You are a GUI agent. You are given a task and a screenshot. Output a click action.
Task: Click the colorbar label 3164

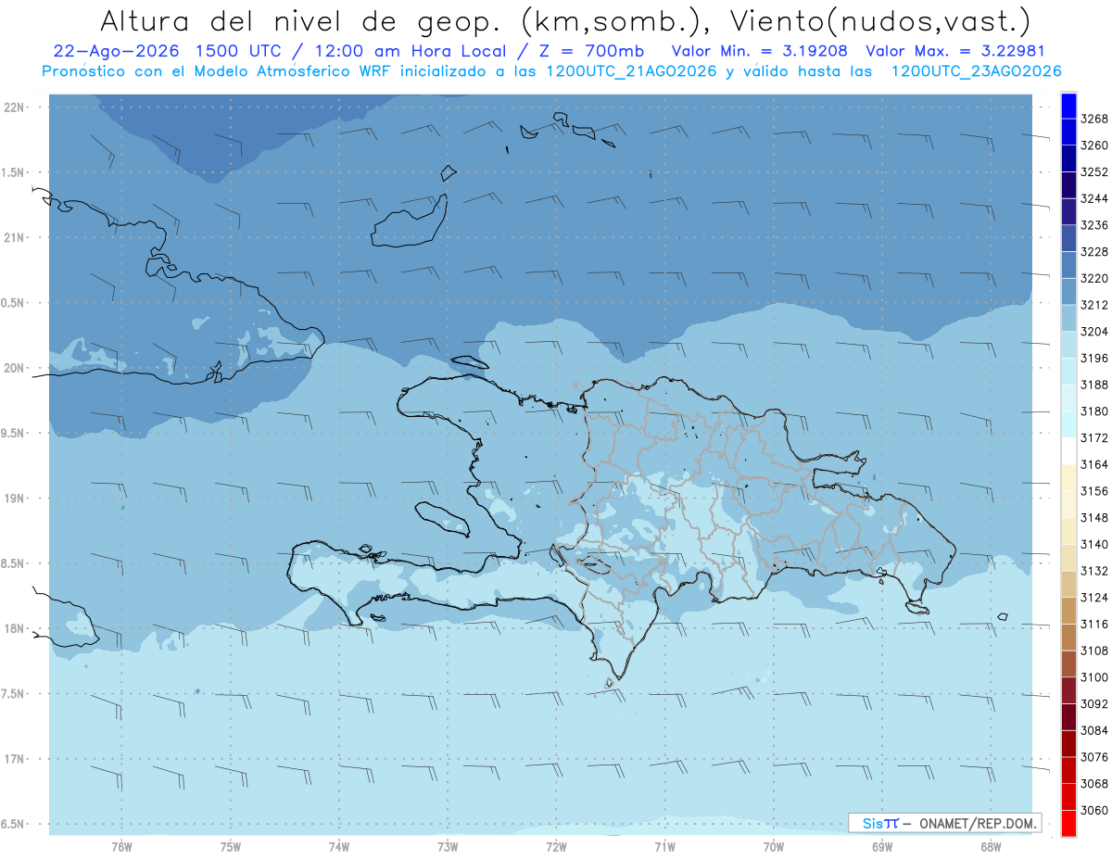1094,464
